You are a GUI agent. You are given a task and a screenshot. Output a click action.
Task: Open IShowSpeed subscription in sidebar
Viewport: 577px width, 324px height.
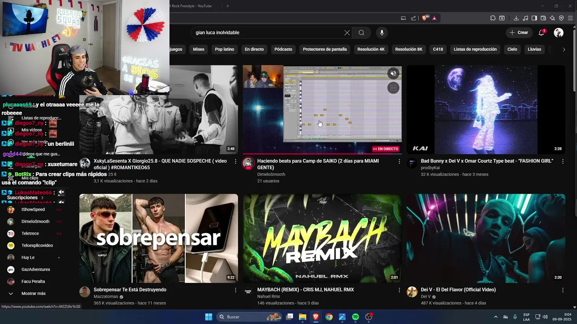[33, 210]
